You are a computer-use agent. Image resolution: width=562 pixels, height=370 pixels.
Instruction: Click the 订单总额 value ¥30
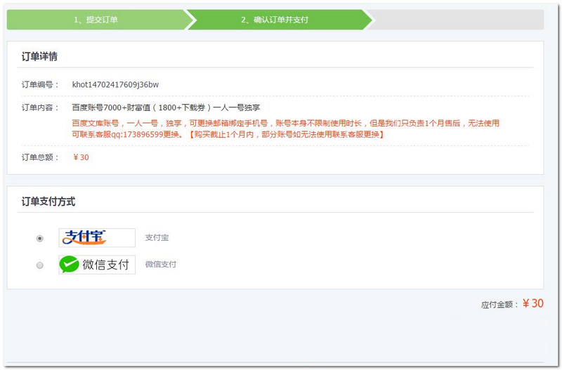pyautogui.click(x=81, y=157)
